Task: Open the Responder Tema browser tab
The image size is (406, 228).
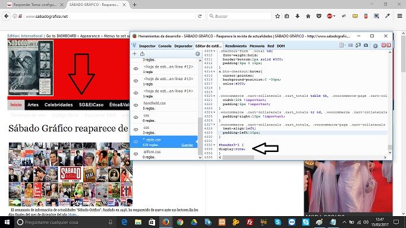Action: pos(36,5)
